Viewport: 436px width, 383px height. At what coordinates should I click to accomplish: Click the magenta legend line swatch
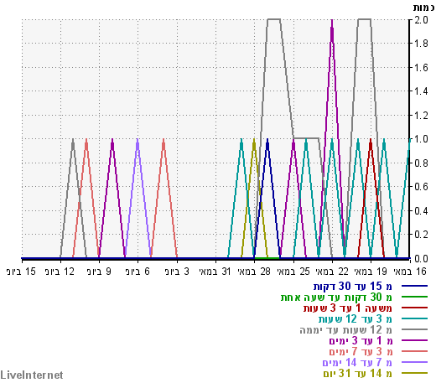(x=414, y=340)
